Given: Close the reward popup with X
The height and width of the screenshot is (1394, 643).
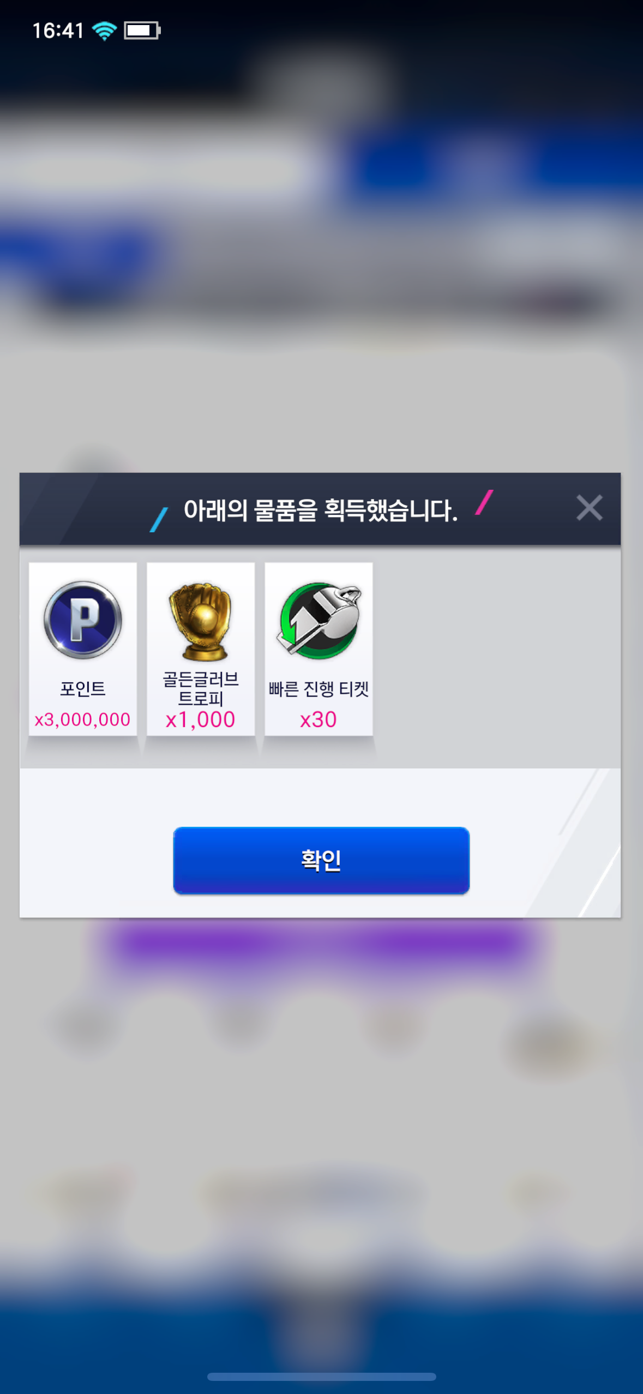Looking at the screenshot, I should pos(589,508).
